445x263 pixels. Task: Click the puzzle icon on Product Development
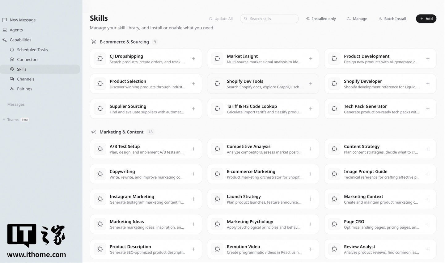(x=334, y=59)
